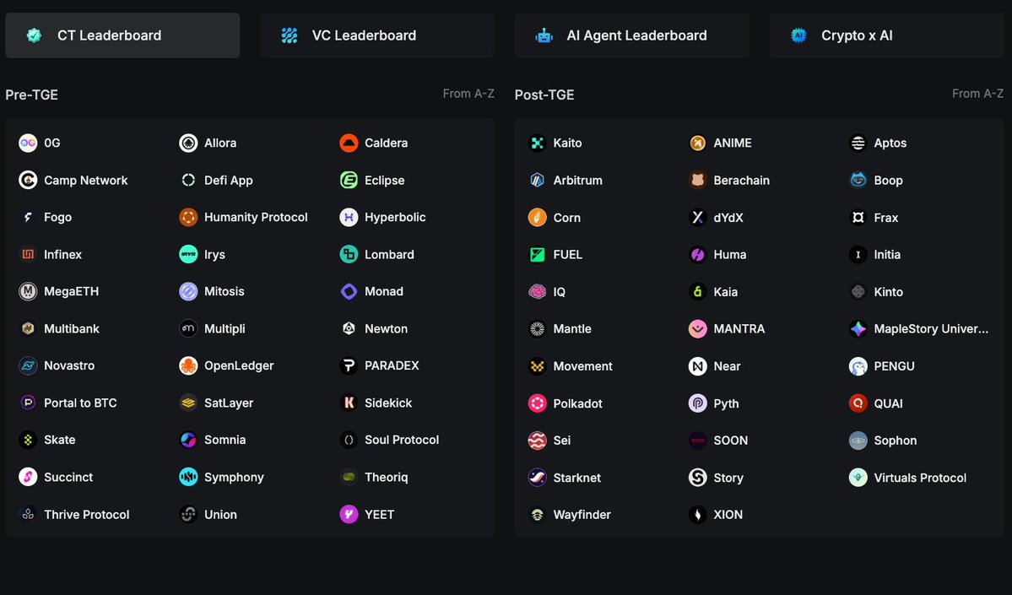
Task: Click the Monad project logo icon
Action: 349,291
